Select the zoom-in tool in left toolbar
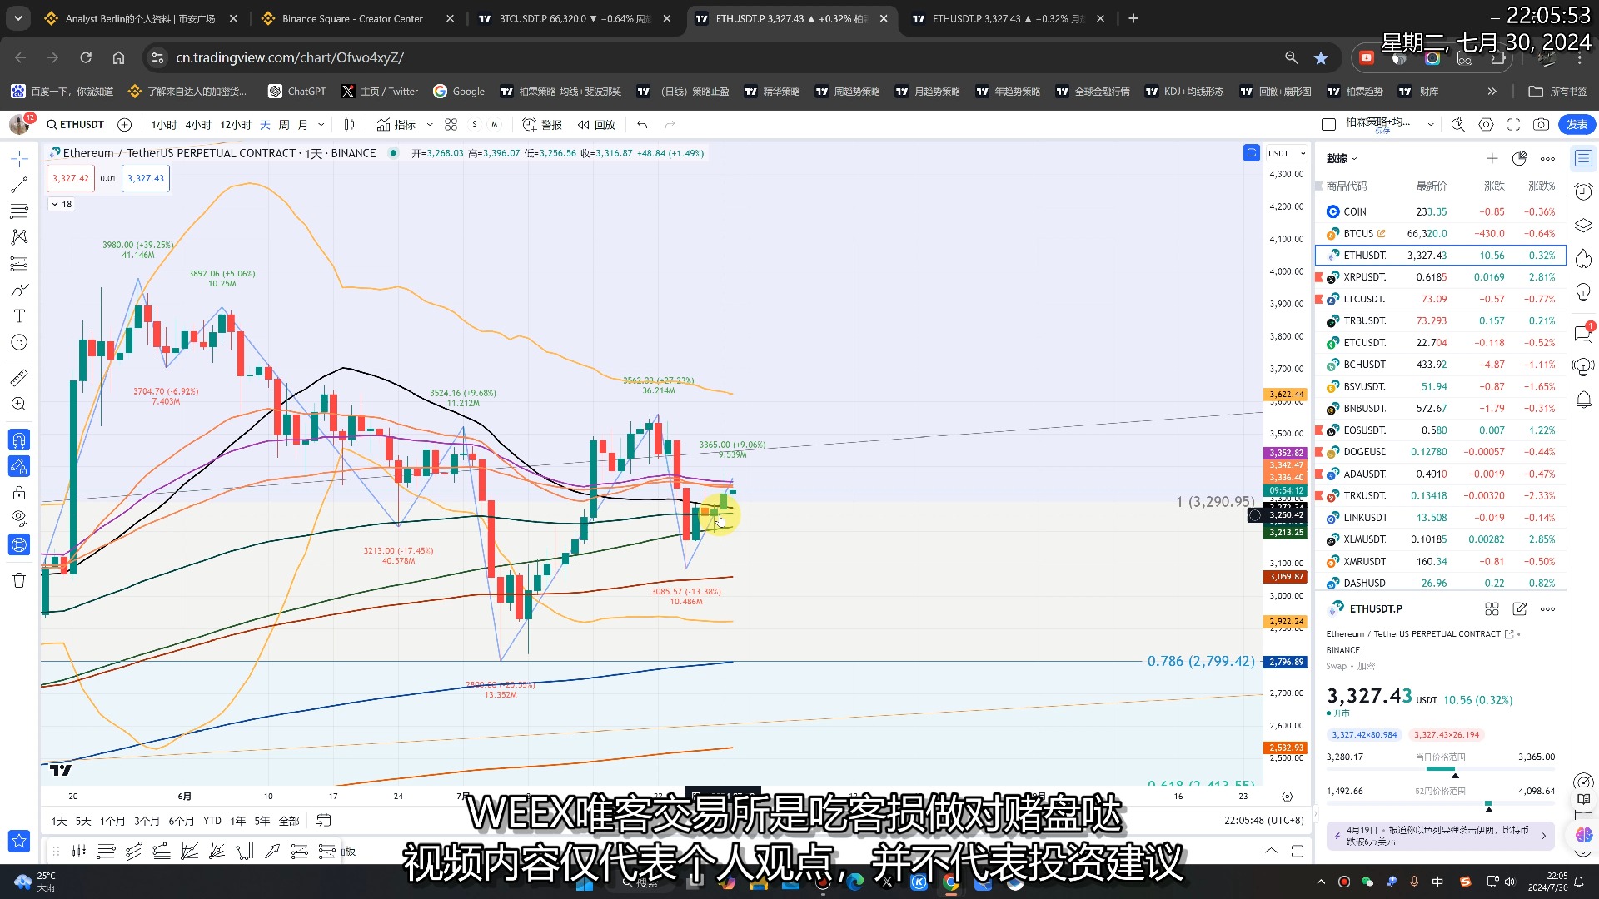Viewport: 1599px width, 899px height. click(19, 405)
